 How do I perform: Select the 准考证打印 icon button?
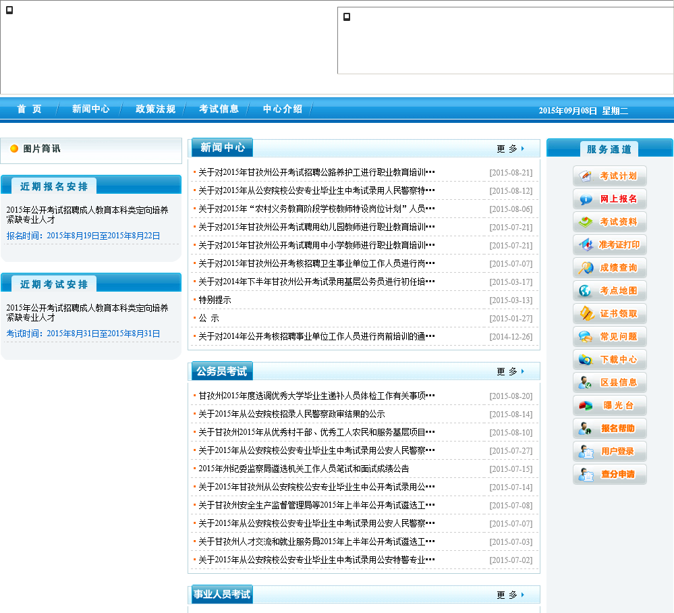click(609, 245)
